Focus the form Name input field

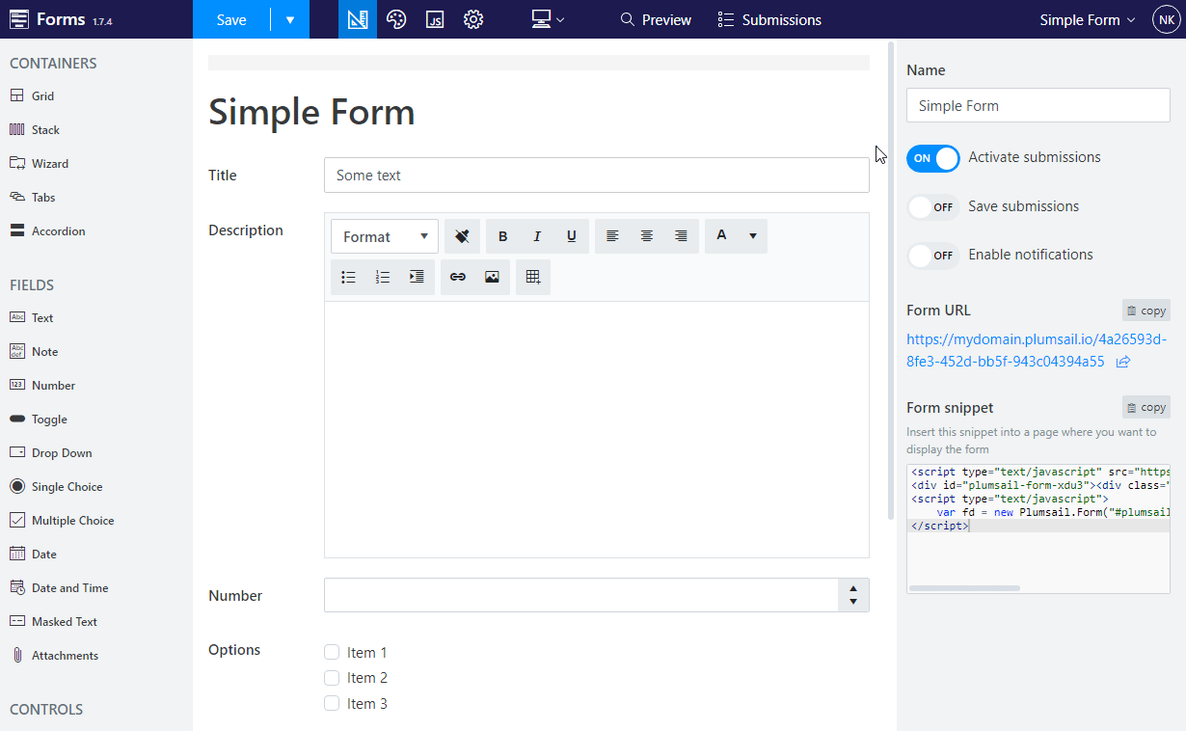point(1038,106)
